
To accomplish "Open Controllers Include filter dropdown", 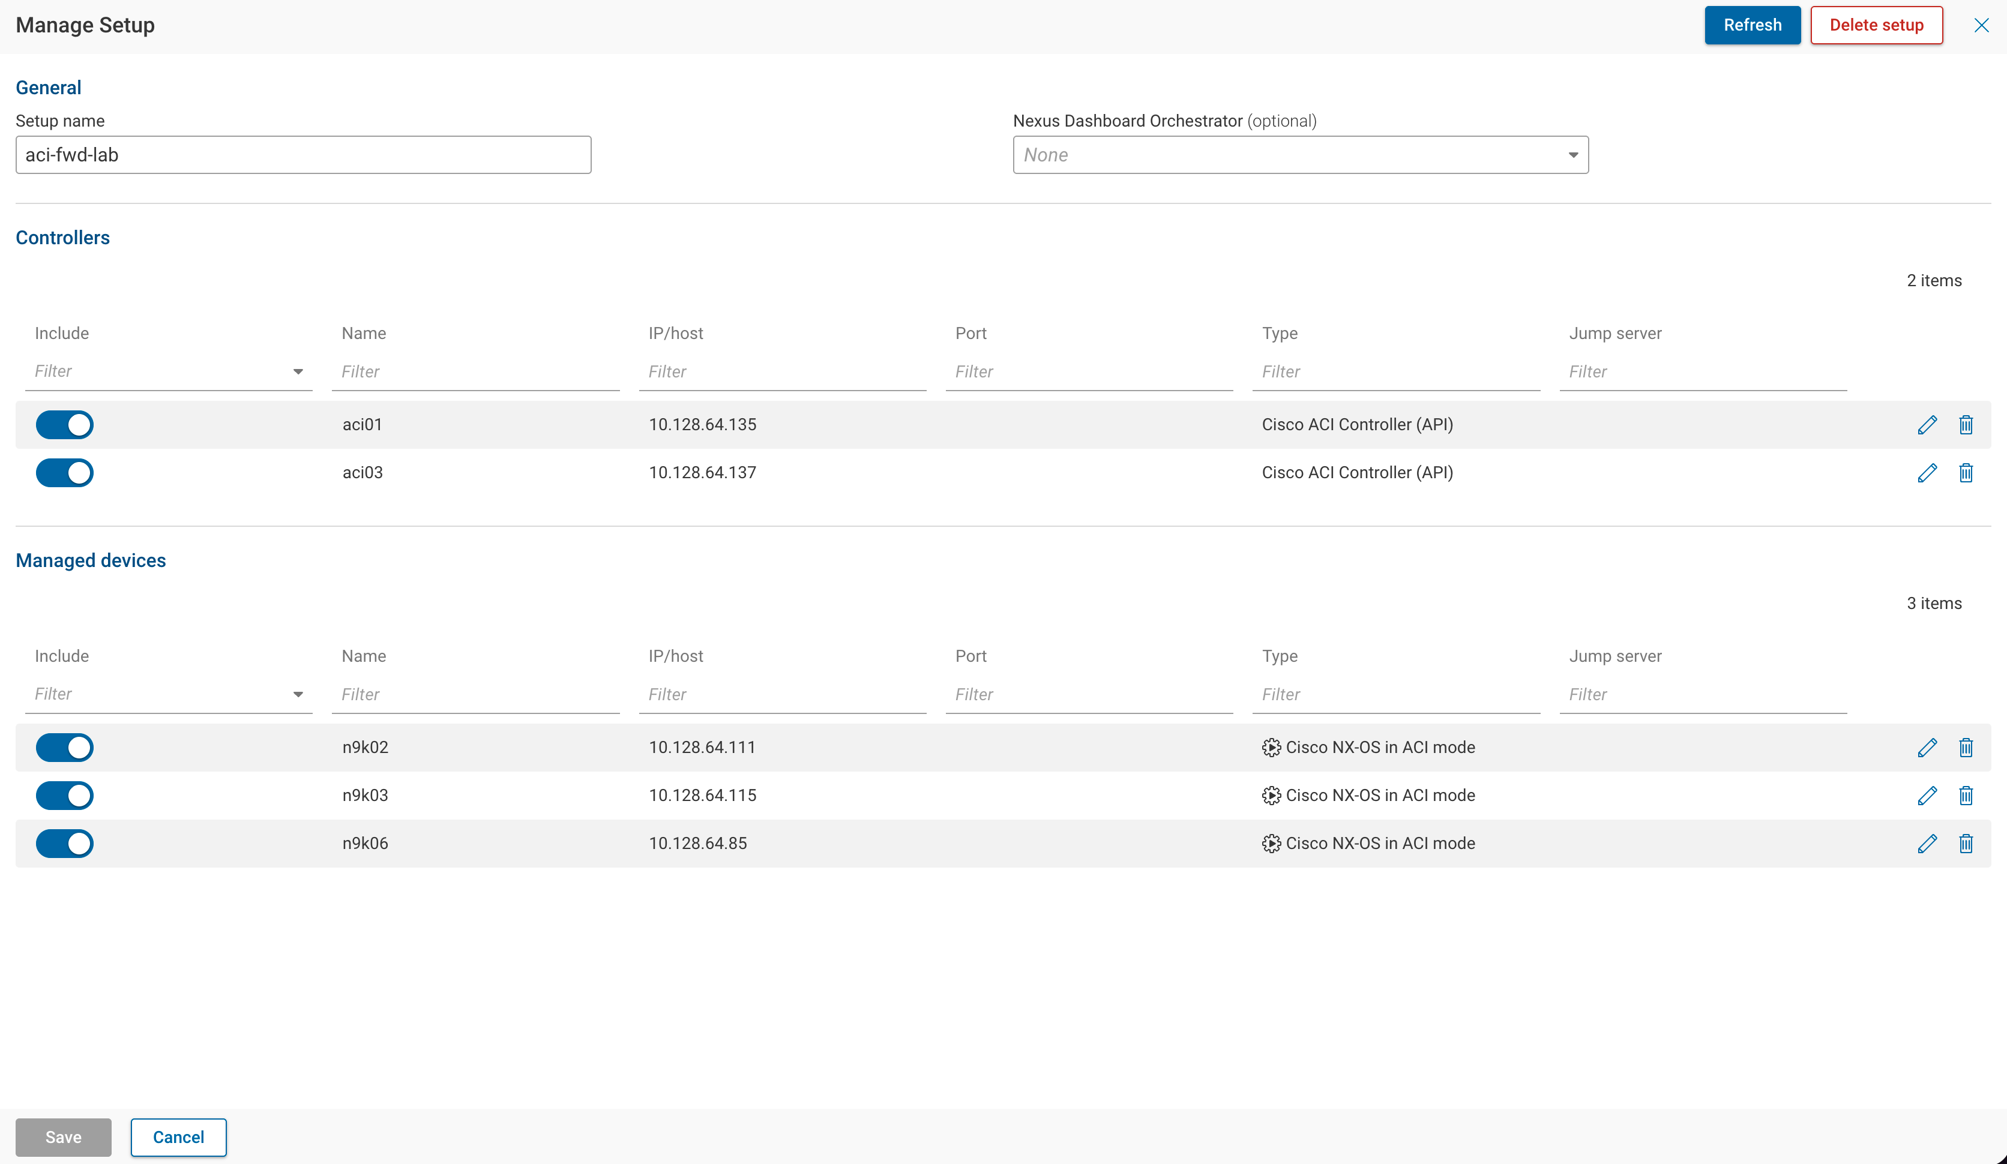I will pos(169,372).
